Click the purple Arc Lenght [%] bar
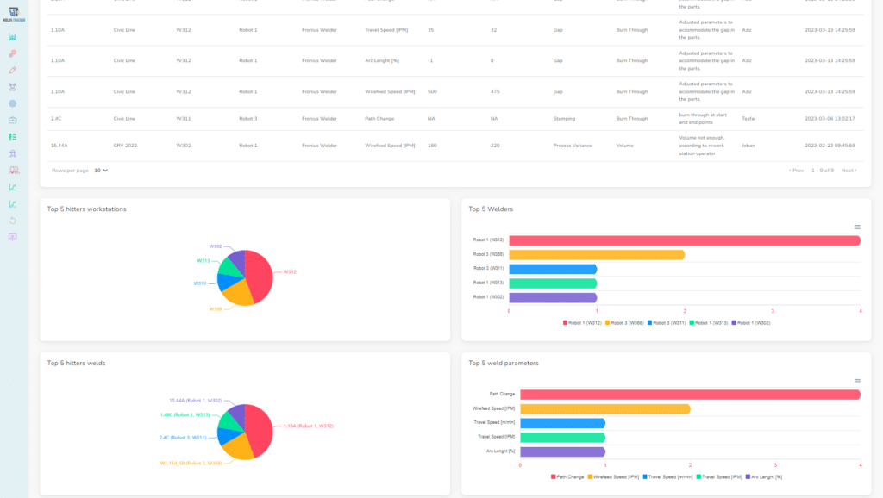Image resolution: width=883 pixels, height=498 pixels. (x=562, y=451)
